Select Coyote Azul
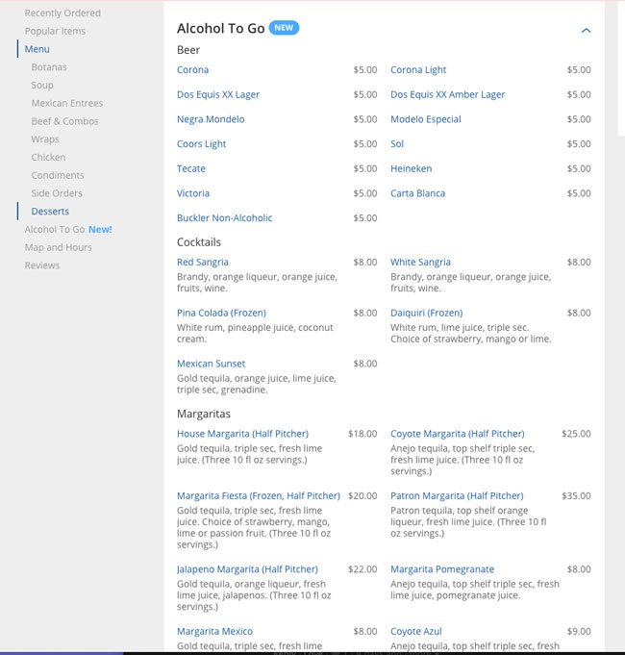 click(415, 631)
